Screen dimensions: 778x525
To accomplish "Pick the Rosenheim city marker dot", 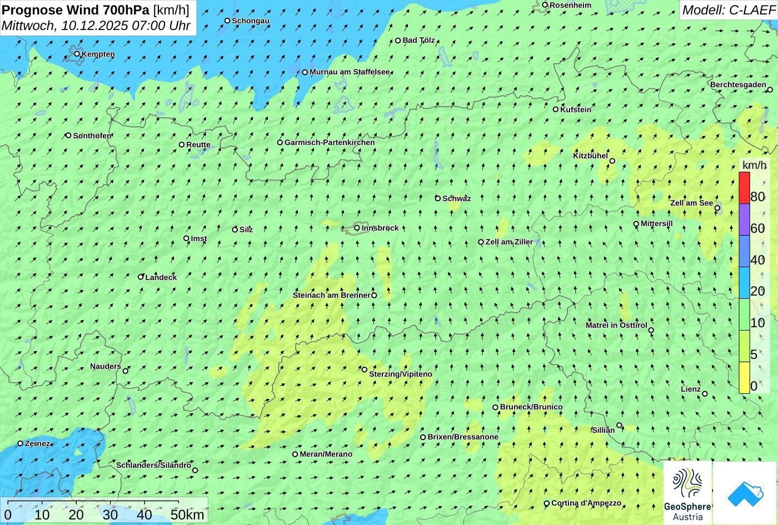I will [545, 5].
